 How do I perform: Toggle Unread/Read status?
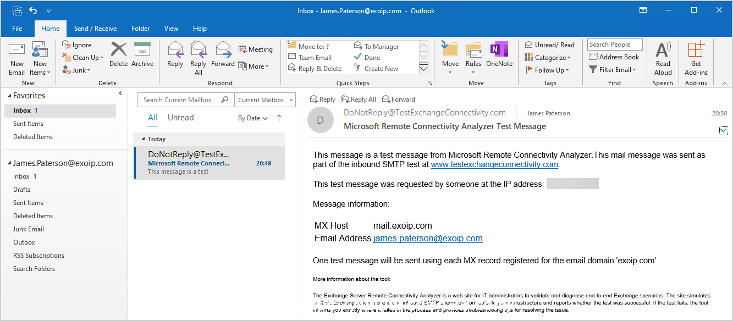(549, 45)
